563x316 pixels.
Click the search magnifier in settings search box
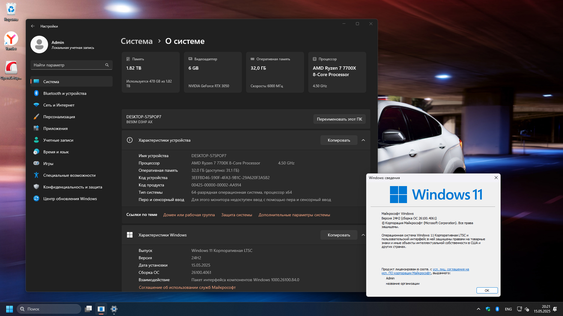pos(107,65)
